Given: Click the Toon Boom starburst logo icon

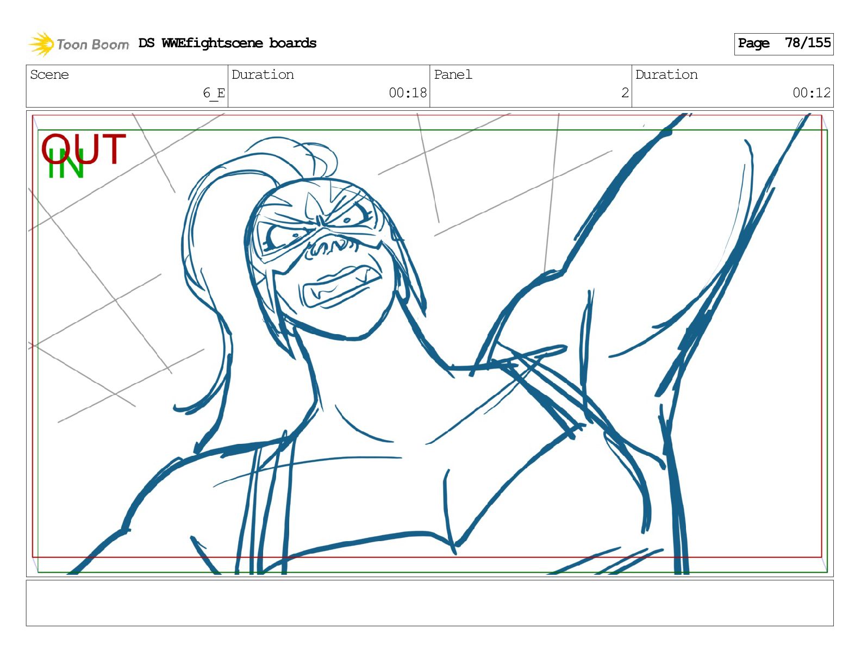Looking at the screenshot, I should 41,44.
